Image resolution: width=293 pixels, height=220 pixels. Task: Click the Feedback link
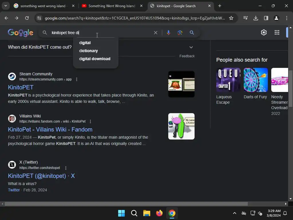[187, 56]
